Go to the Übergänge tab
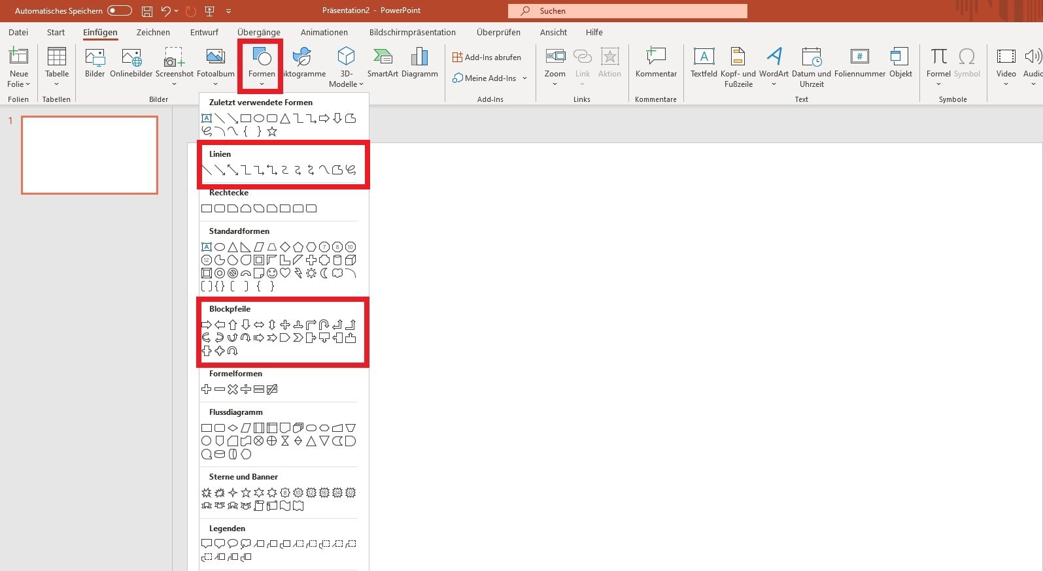 click(x=259, y=32)
